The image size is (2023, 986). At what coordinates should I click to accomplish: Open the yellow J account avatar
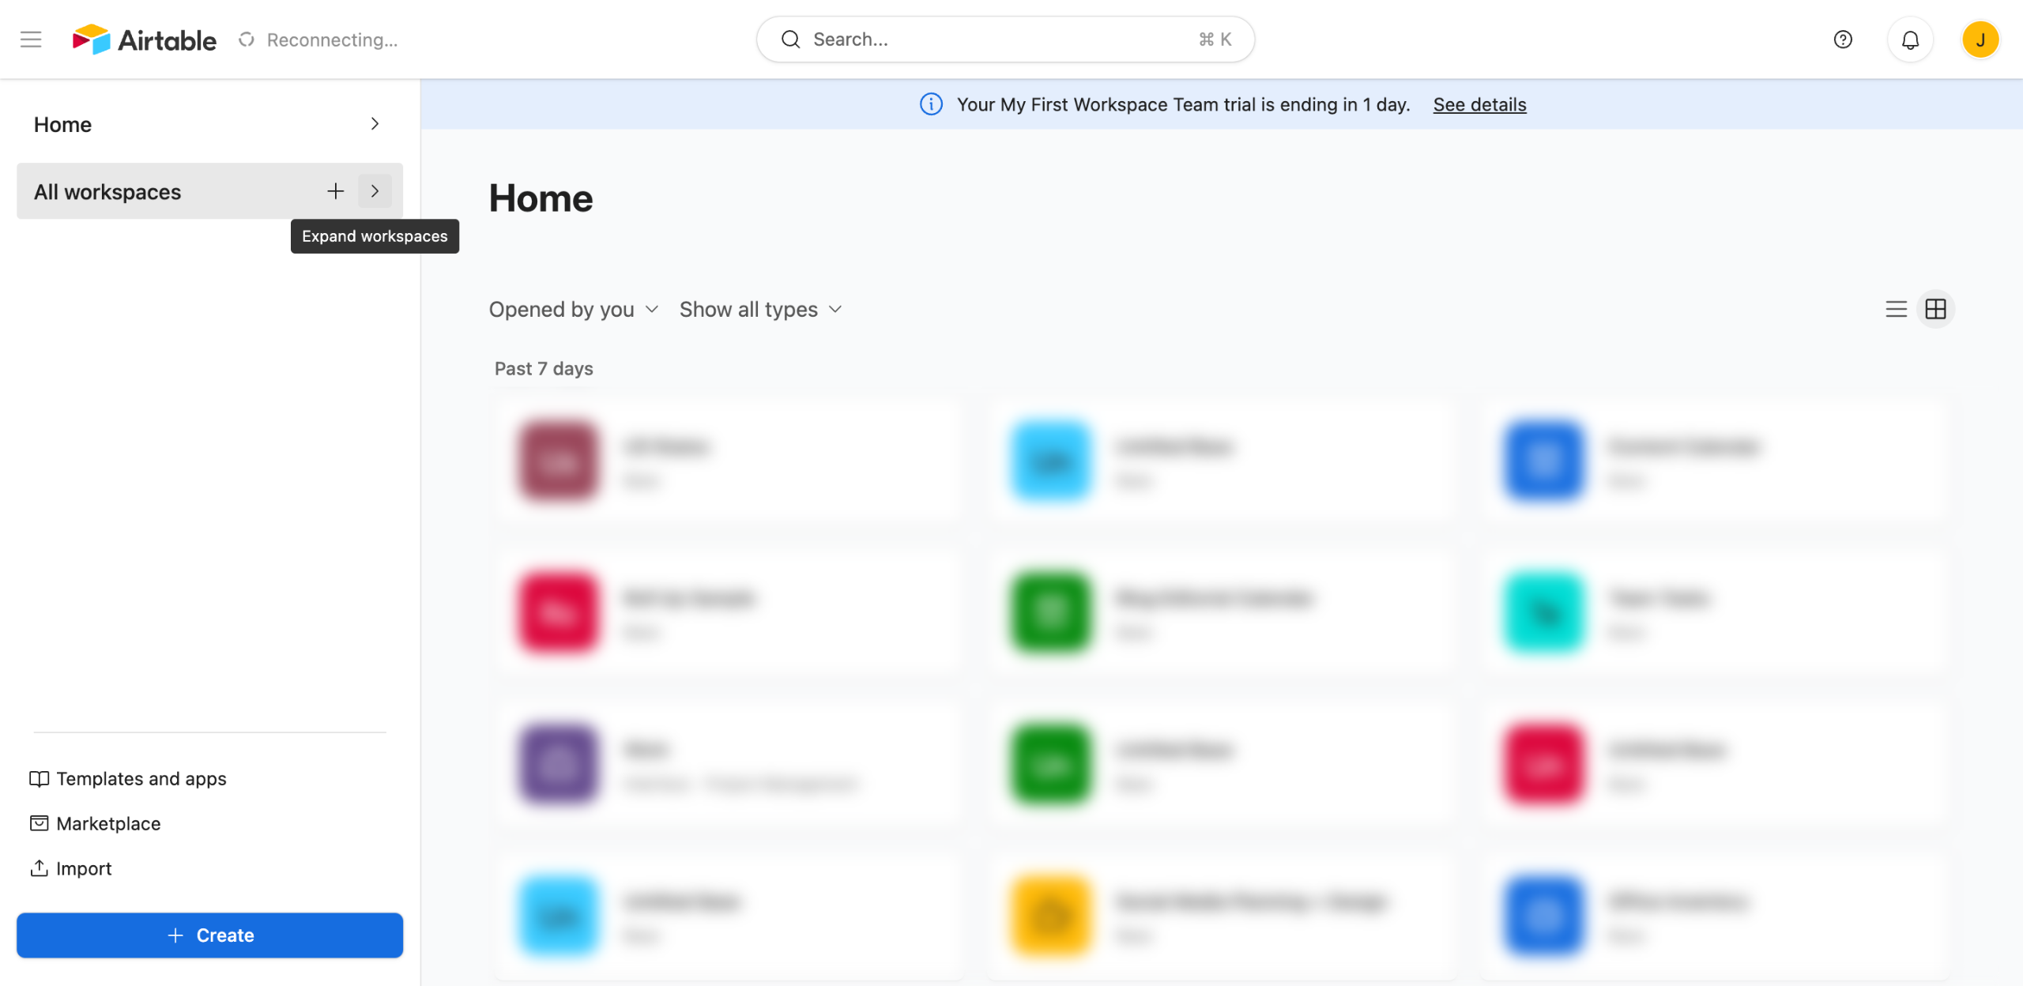(x=1980, y=40)
